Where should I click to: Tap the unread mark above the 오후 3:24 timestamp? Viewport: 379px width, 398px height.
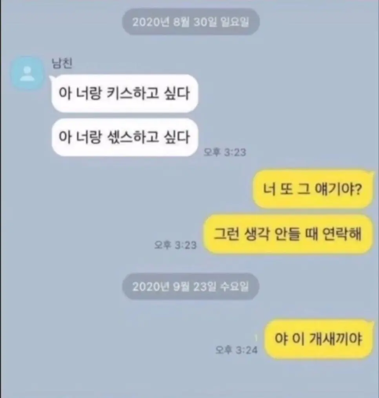256,338
